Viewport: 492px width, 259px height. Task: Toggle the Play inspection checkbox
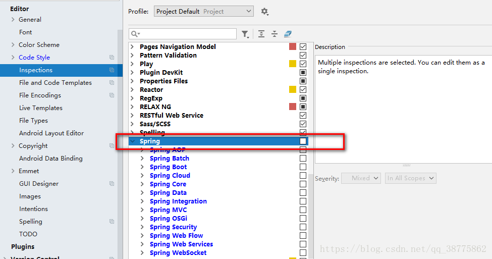click(303, 64)
